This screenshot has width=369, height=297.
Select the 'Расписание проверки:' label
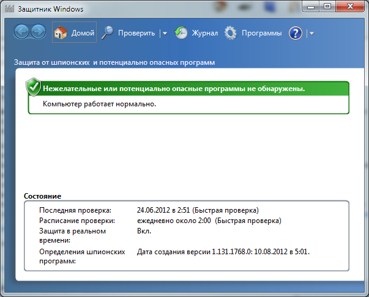tap(77, 221)
